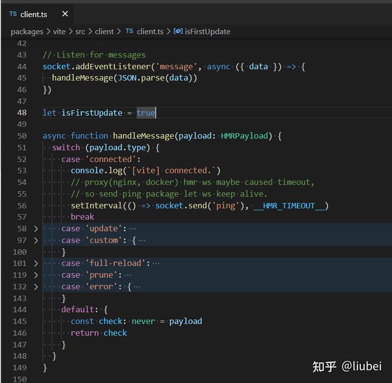Select the client.ts editor tab
The width and height of the screenshot is (392, 383).
click(37, 14)
